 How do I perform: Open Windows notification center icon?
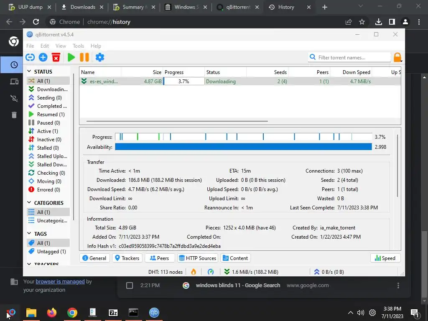[x=415, y=313]
